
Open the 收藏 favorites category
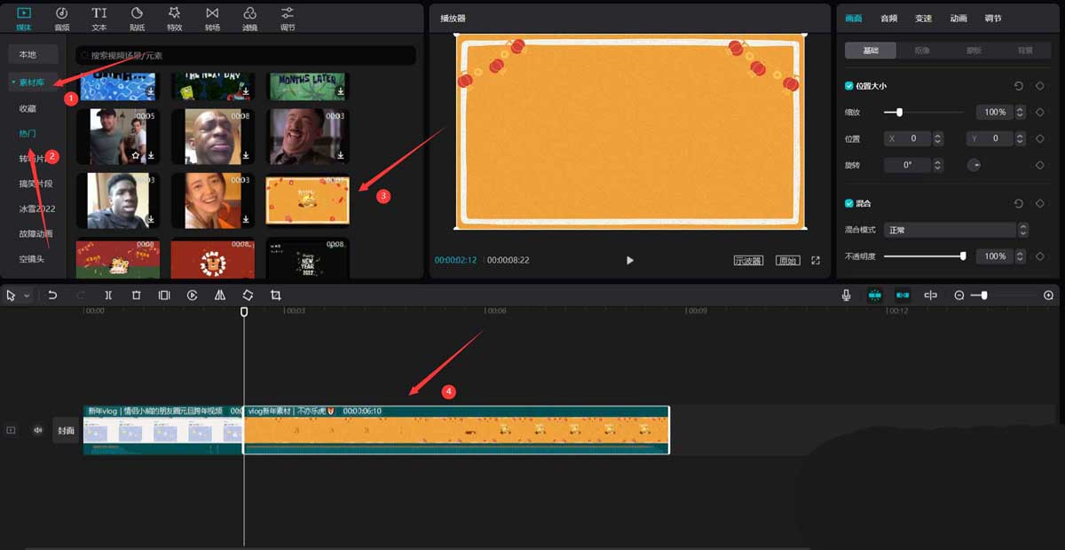pyautogui.click(x=28, y=108)
